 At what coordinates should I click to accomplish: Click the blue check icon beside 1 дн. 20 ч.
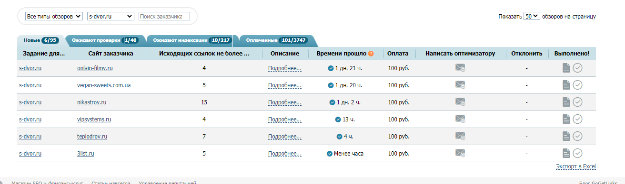click(x=331, y=85)
